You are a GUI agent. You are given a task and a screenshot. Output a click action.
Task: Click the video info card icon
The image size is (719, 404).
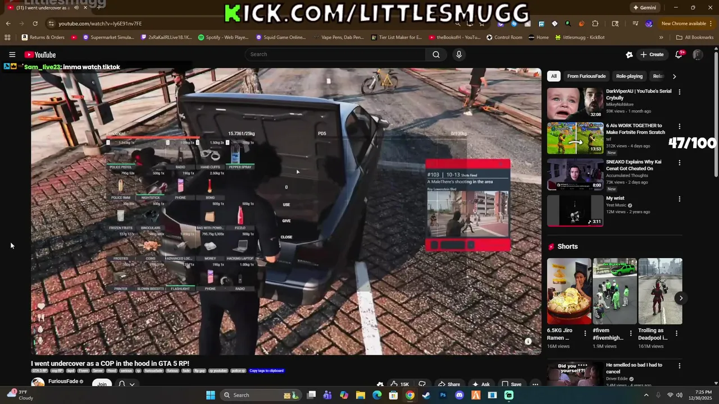click(528, 341)
